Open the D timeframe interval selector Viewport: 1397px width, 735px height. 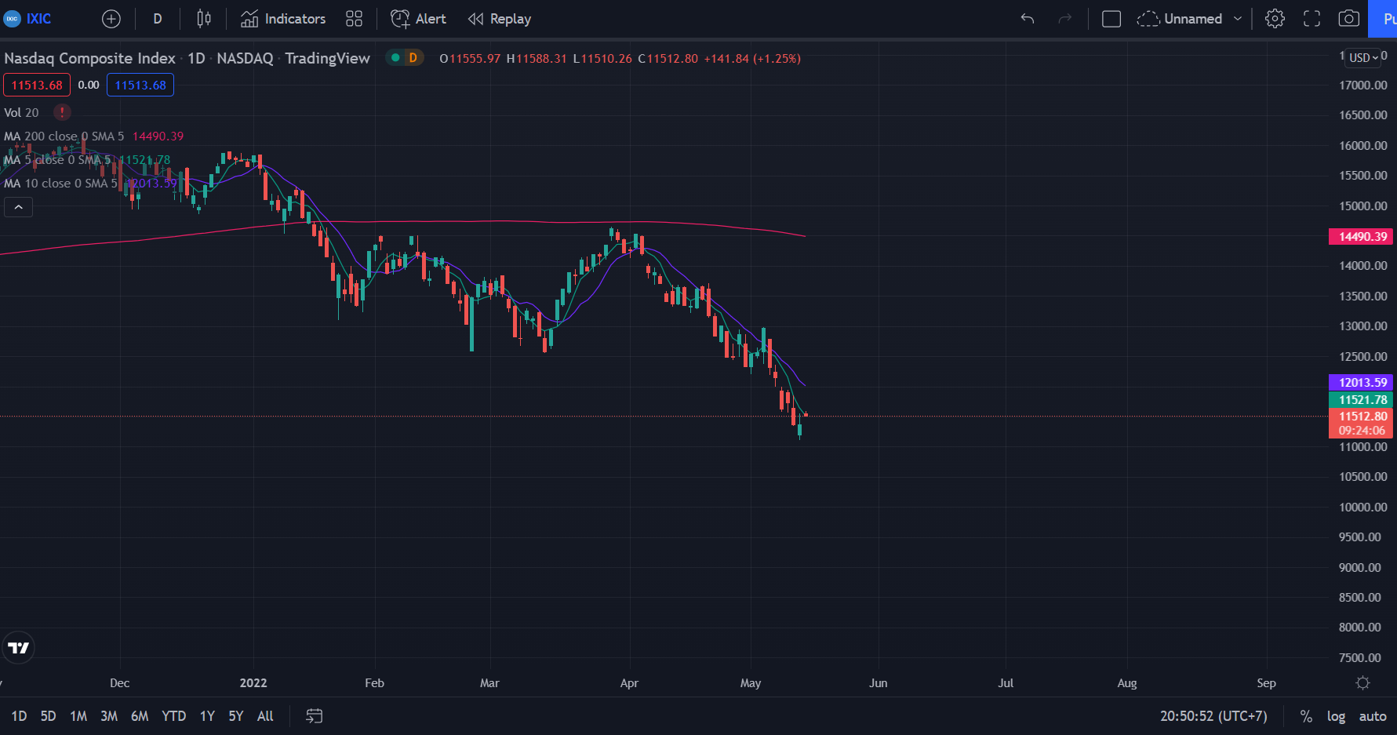tap(158, 19)
